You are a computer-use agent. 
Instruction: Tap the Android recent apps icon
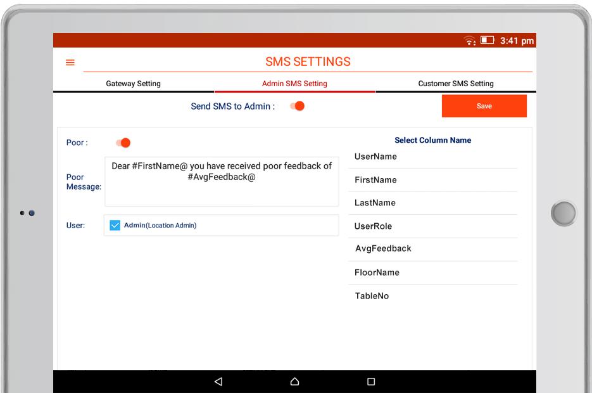point(371,382)
